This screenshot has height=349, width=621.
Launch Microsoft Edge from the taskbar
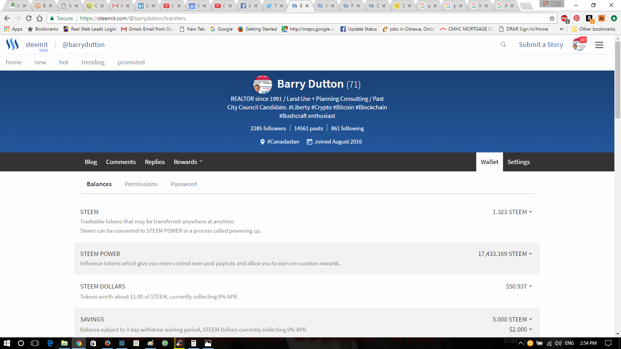(x=50, y=343)
